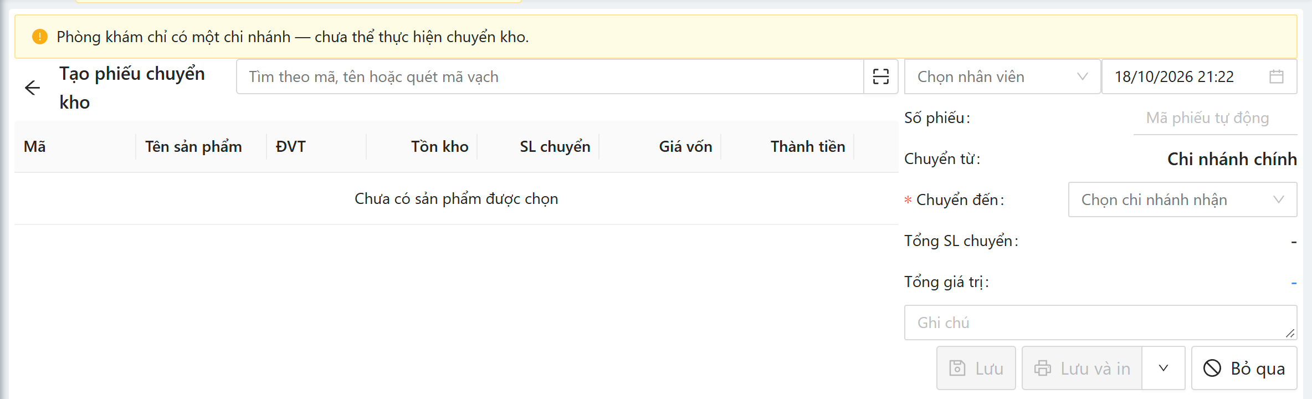This screenshot has width=1312, height=399.
Task: Open the calendar date picker icon
Action: [1277, 76]
